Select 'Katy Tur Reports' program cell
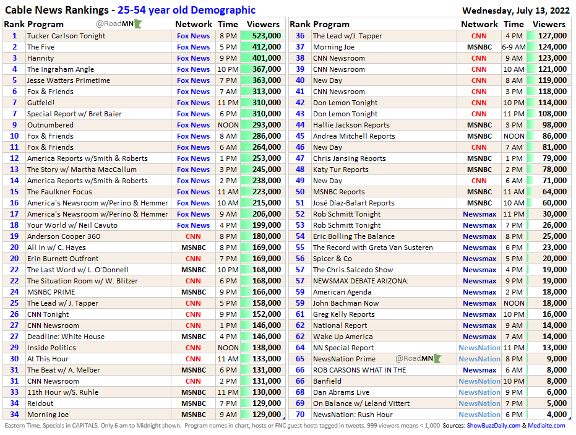 [384, 170]
